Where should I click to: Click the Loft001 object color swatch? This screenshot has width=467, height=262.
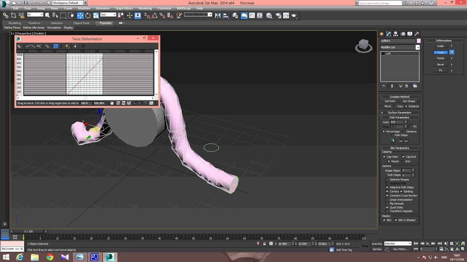(x=418, y=41)
